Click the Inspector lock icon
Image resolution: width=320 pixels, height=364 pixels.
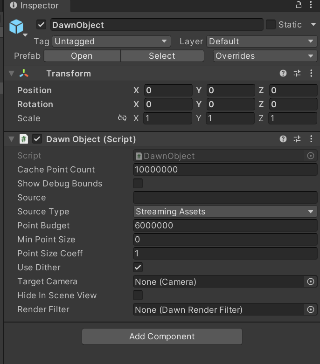pyautogui.click(x=299, y=5)
